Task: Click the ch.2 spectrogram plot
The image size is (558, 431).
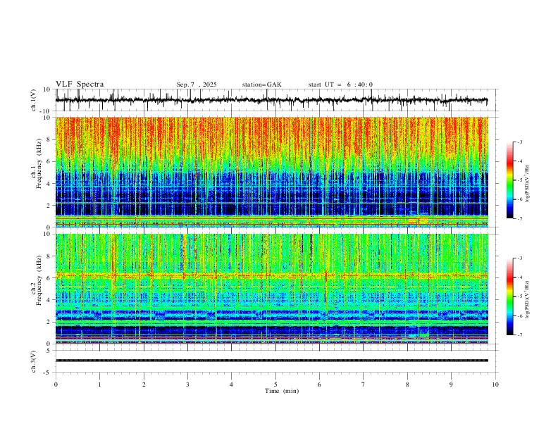Action: [x=272, y=289]
